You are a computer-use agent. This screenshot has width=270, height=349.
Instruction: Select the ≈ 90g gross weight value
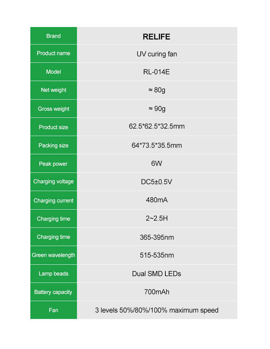coord(157,109)
